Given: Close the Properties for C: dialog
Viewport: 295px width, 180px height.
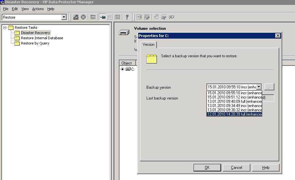Looking at the screenshot, I should click(278, 35).
